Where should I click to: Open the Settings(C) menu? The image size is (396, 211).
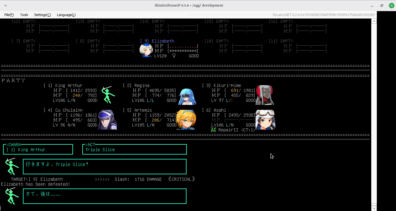tap(42, 15)
